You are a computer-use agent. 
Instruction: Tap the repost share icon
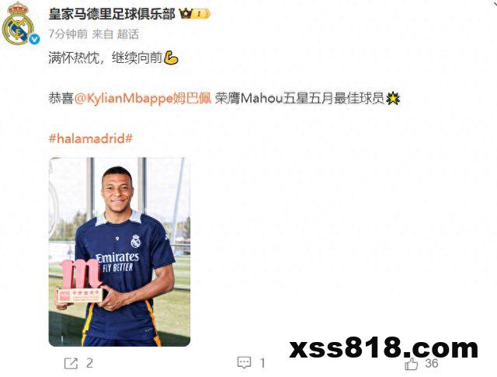[71, 363]
